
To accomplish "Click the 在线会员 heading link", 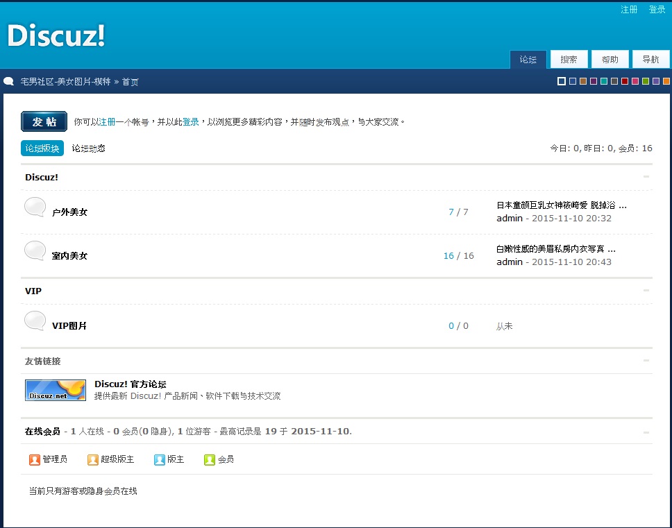I will (42, 432).
